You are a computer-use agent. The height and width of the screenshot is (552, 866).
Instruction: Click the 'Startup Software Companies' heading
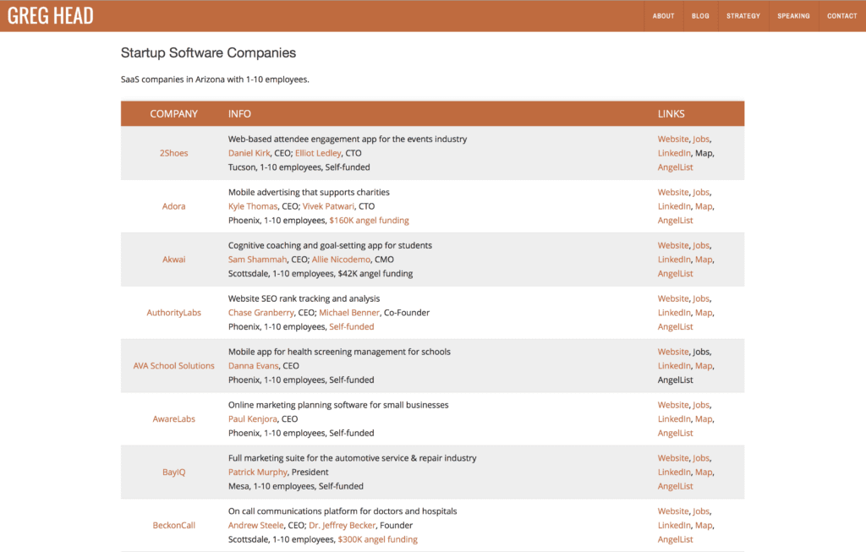(x=208, y=52)
